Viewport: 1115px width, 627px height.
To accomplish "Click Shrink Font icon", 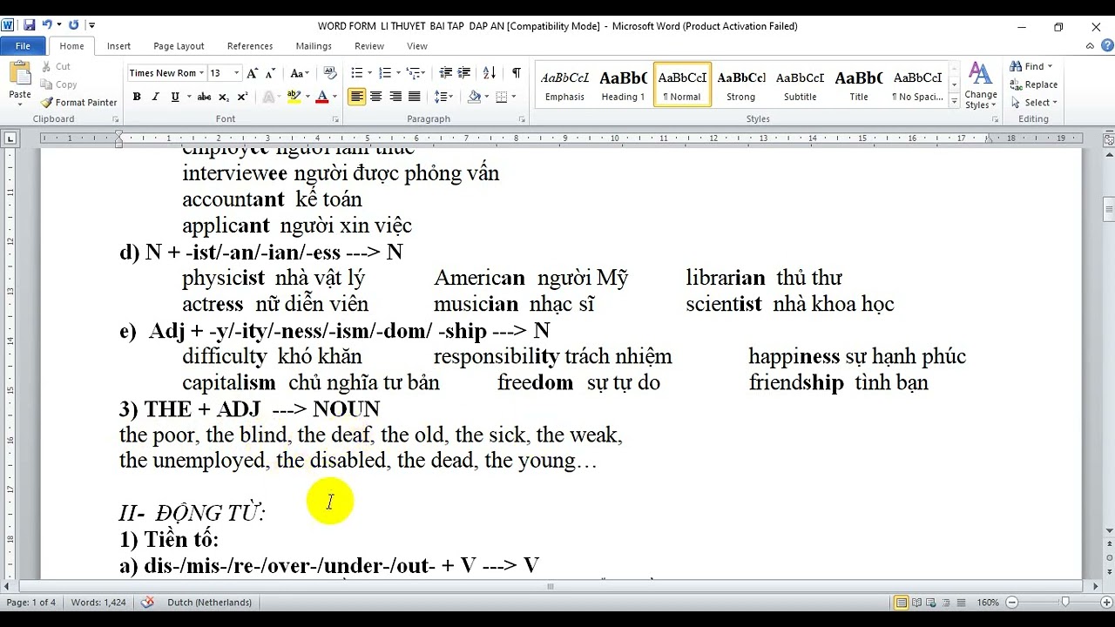I will coord(271,73).
